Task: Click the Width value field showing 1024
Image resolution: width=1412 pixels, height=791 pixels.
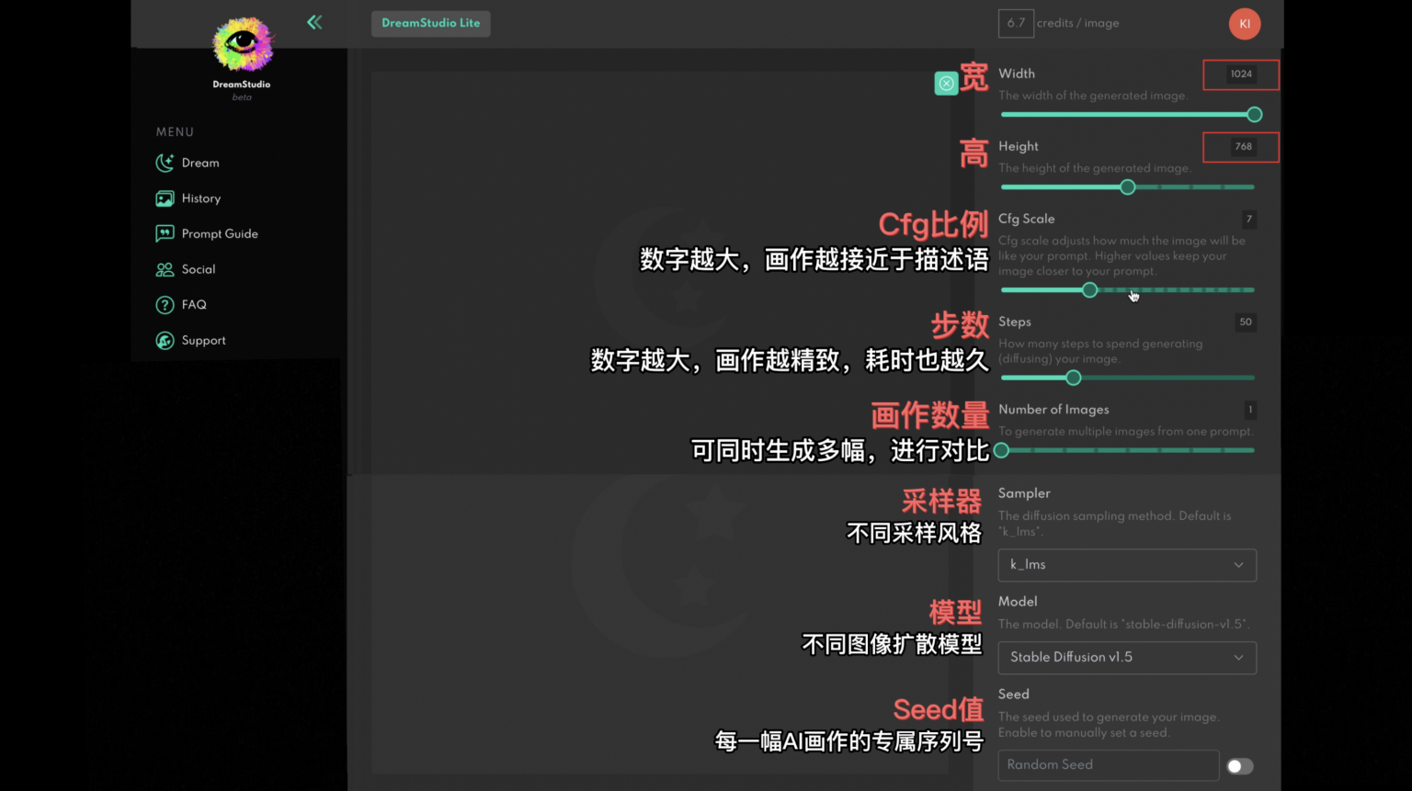Action: point(1241,74)
